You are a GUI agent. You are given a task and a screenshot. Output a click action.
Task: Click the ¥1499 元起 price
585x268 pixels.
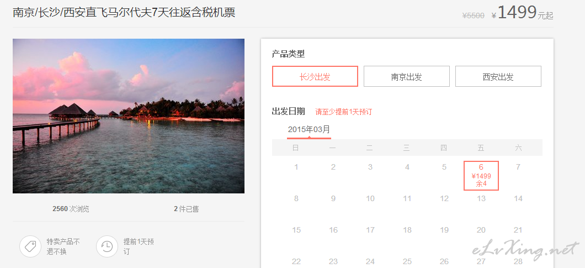point(522,12)
